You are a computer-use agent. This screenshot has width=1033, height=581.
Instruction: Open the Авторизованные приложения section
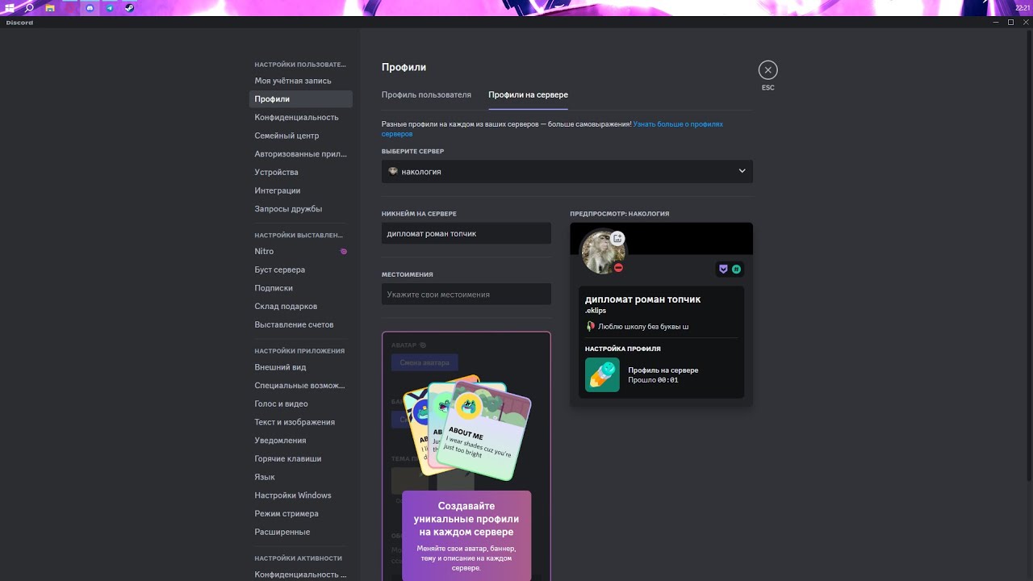pos(300,154)
